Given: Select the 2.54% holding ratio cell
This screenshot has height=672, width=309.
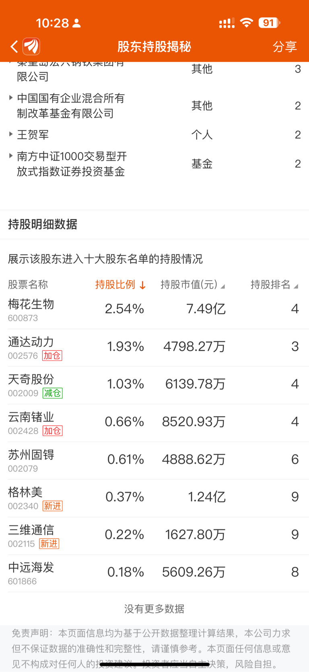Looking at the screenshot, I should coord(124,309).
